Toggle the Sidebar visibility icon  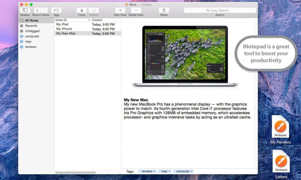25,10
